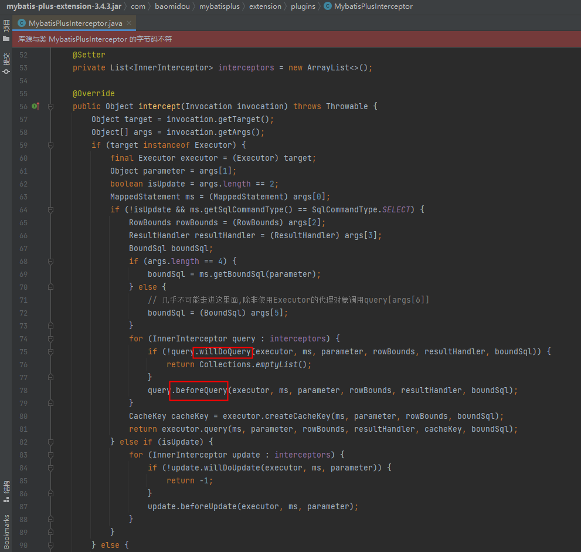Select the MybatisPlusInterceptor.java editor tab
The width and height of the screenshot is (581, 552).
click(x=74, y=23)
